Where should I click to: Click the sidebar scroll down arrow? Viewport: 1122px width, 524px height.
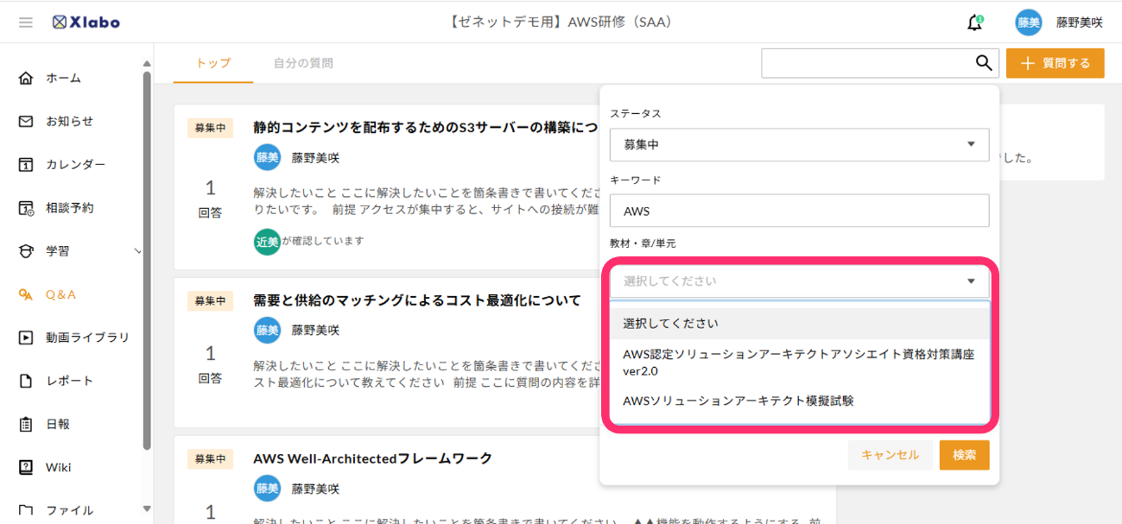(147, 508)
